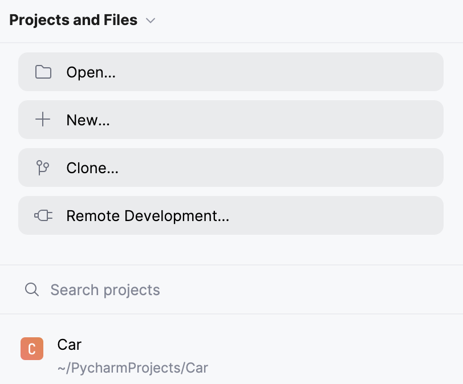Image resolution: width=463 pixels, height=384 pixels.
Task: Click the magnifier icon beside Search projects
Action: click(x=32, y=290)
